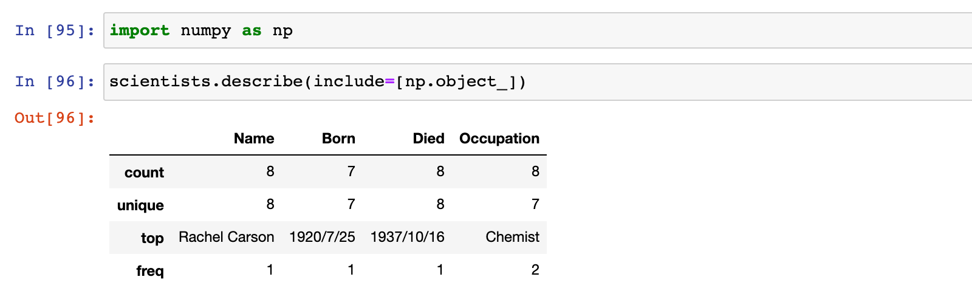Select the unique row label
The image size is (972, 288).
click(140, 205)
